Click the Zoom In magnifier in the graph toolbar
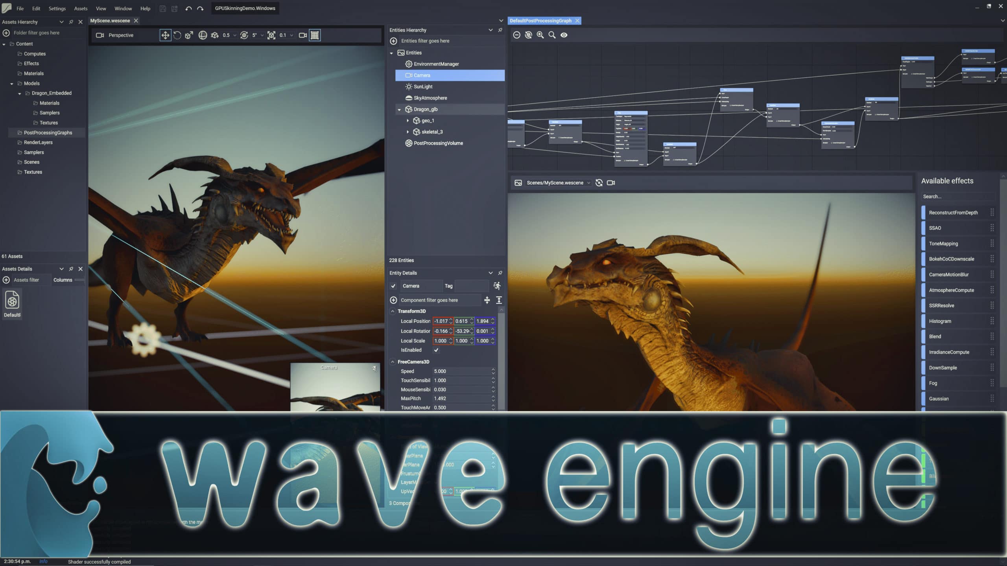The image size is (1007, 566). (x=540, y=35)
